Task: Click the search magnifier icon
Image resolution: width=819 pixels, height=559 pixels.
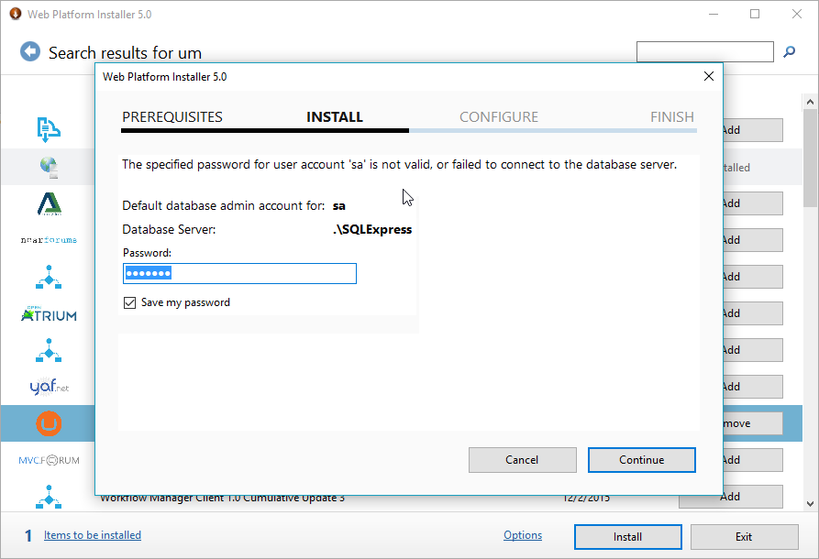Action: [x=789, y=52]
